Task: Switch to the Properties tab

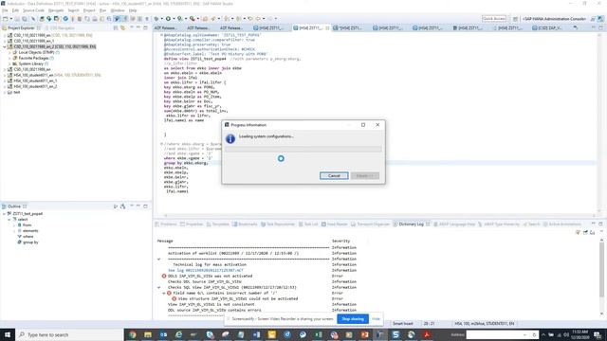Action: pos(192,224)
